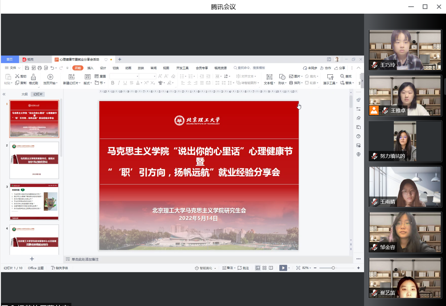446x306 pixels.
Task: Click the 查找 (Find) icon
Action: click(345, 76)
